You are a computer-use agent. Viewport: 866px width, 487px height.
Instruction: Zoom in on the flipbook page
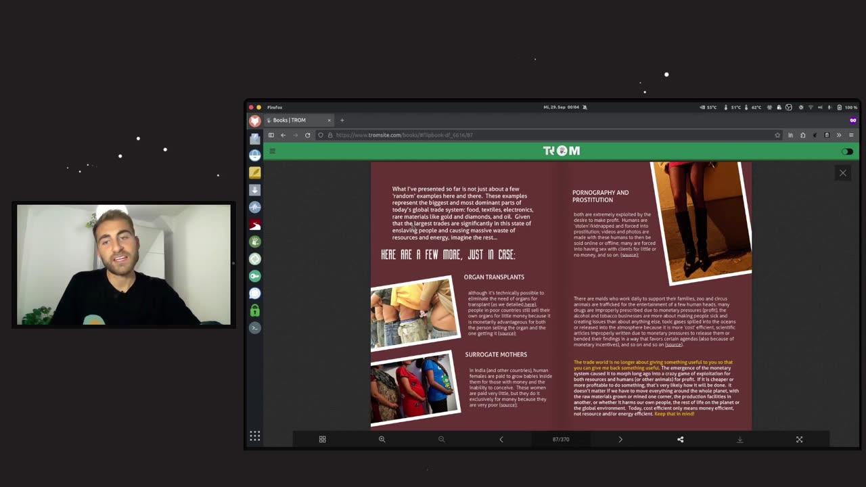tap(382, 440)
